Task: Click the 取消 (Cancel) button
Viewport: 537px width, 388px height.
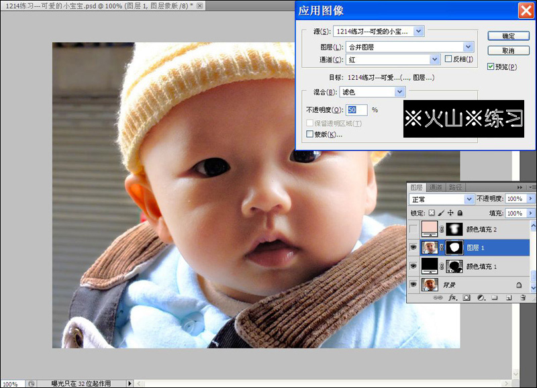Action: (509, 50)
